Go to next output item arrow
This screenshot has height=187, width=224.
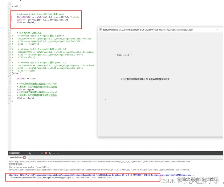pyautogui.click(x=38, y=153)
